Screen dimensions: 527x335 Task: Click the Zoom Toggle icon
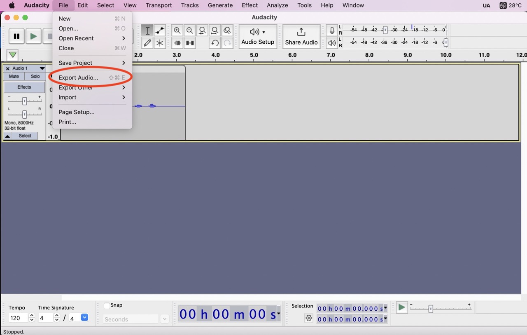tap(227, 31)
